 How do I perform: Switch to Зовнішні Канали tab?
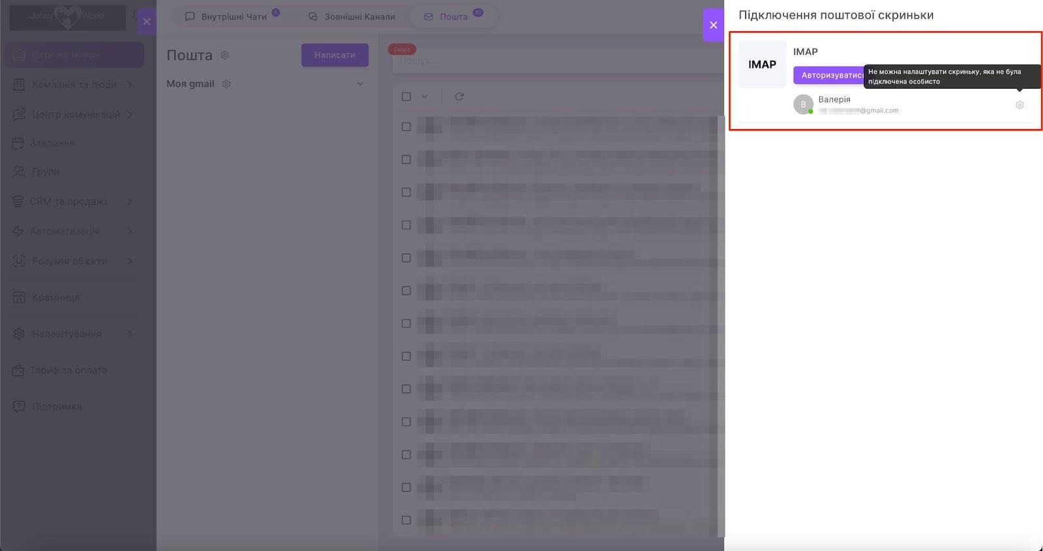coord(352,16)
